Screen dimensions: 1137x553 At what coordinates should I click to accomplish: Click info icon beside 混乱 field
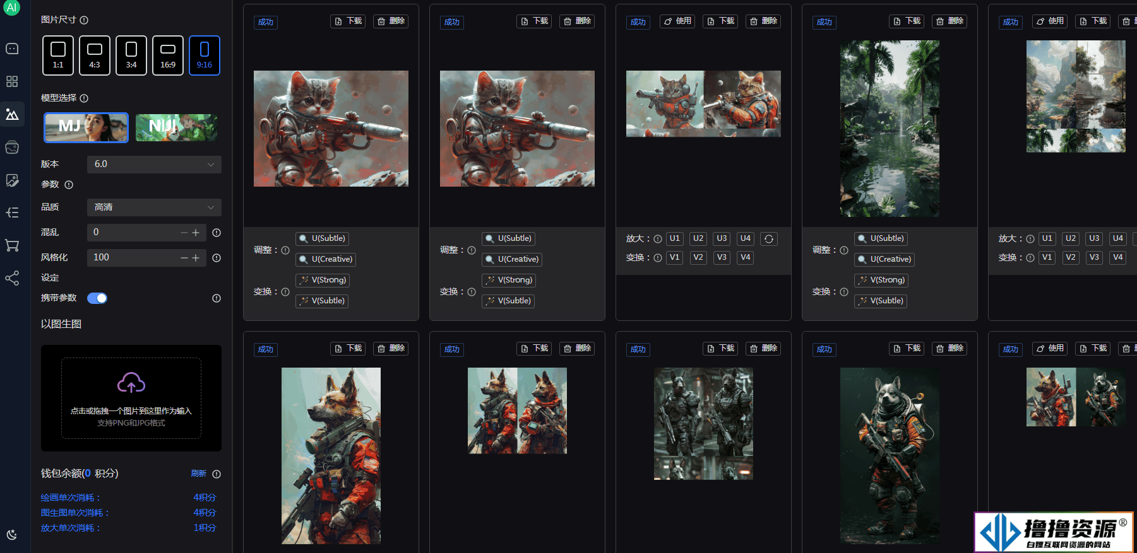(x=217, y=233)
